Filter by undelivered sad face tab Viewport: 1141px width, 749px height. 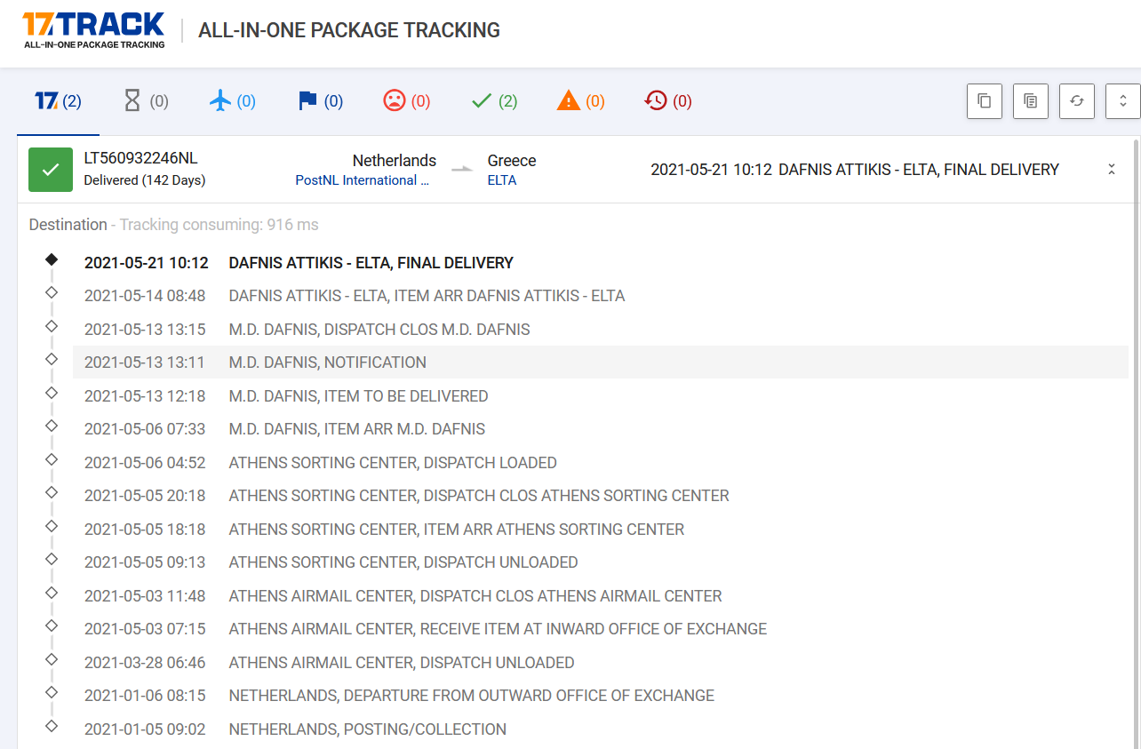click(x=407, y=101)
